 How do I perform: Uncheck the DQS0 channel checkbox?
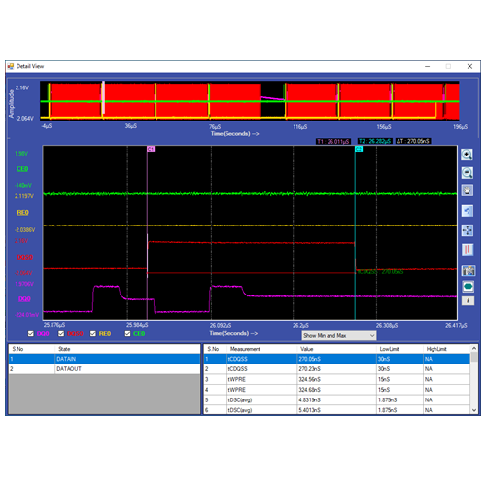61,333
